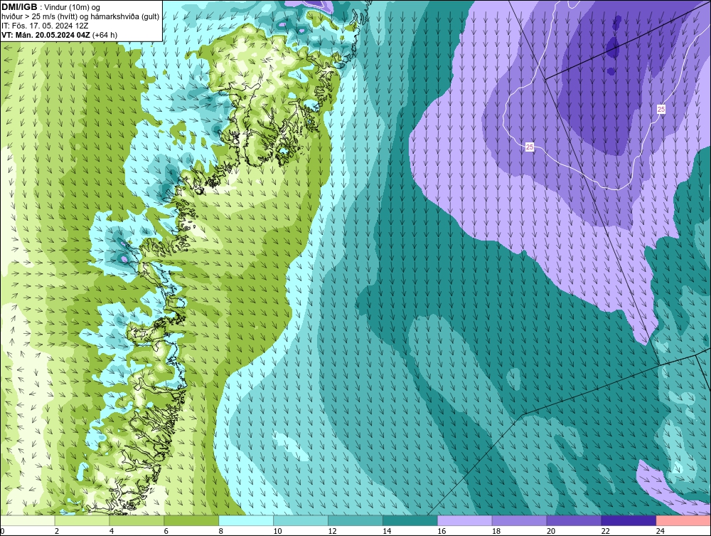Click the 'DMI/IGB' title text

click(19, 7)
